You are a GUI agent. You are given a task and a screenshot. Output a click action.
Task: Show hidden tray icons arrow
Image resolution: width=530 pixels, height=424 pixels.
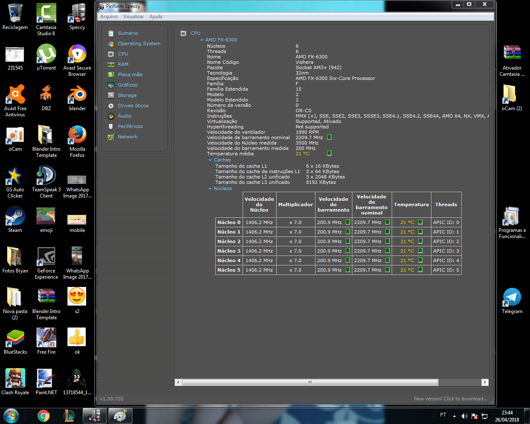coord(454,416)
